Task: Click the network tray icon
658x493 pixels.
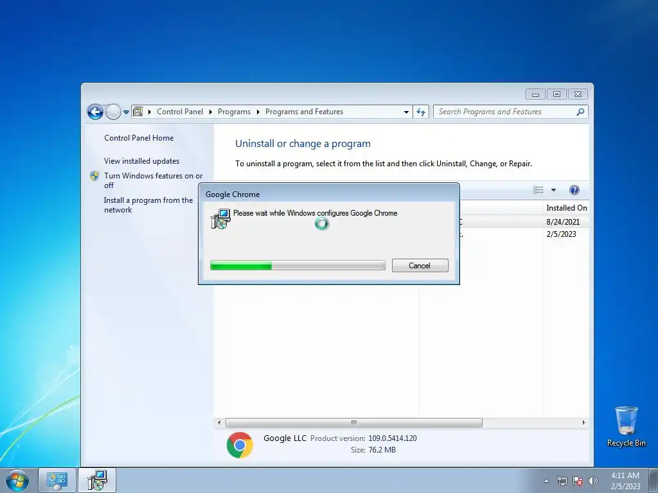Action: pos(562,481)
